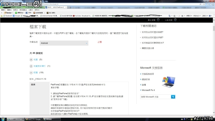Image resolution: width=215 pixels, height=121 pixels.
Task: Click the Norton toolbar logo
Action: tap(8, 13)
